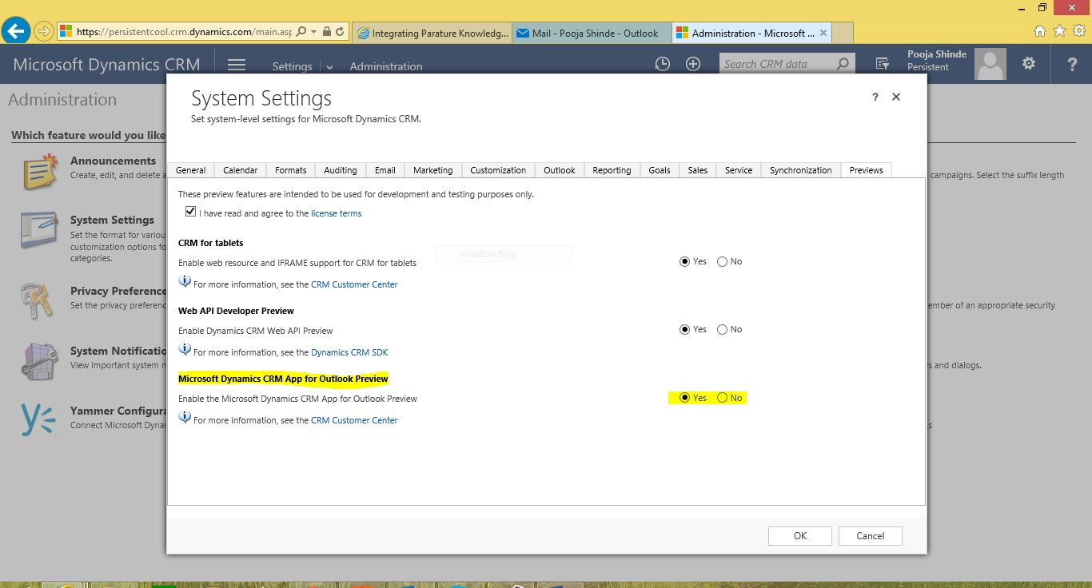This screenshot has height=588, width=1092.
Task: Click the System Settings page icon
Action: click(x=39, y=231)
